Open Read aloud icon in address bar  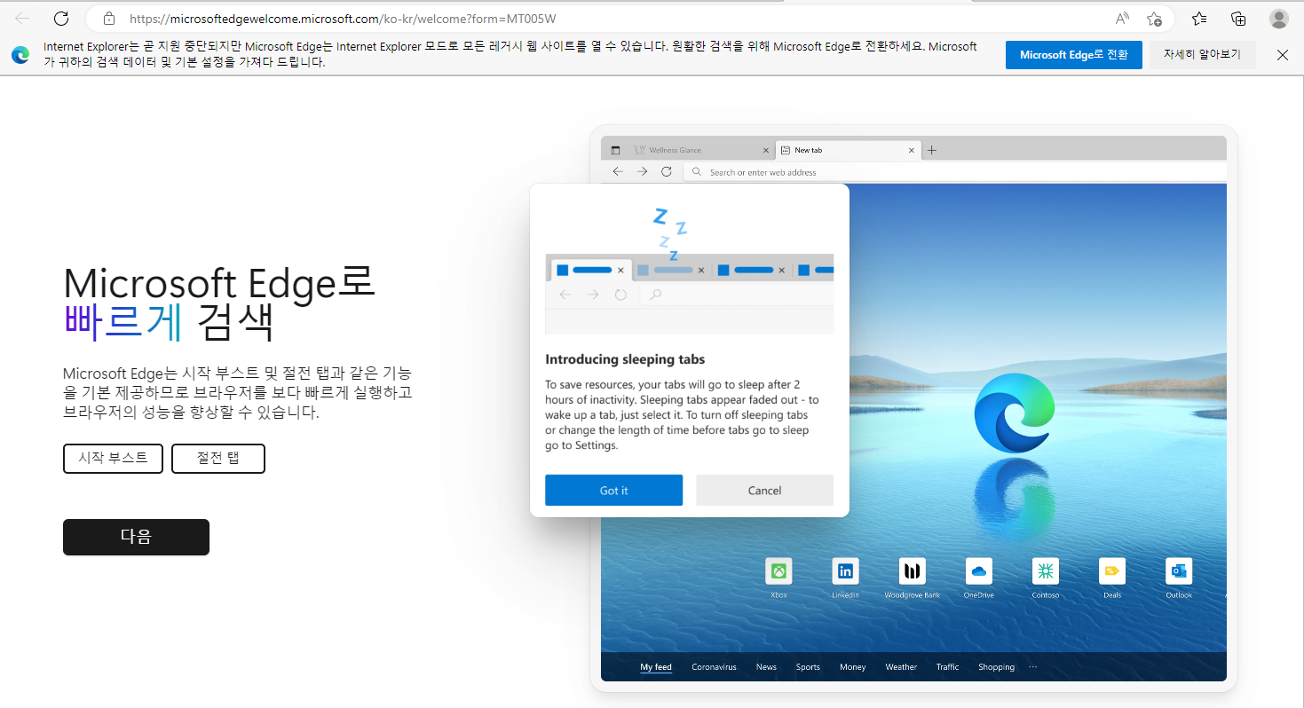point(1123,19)
